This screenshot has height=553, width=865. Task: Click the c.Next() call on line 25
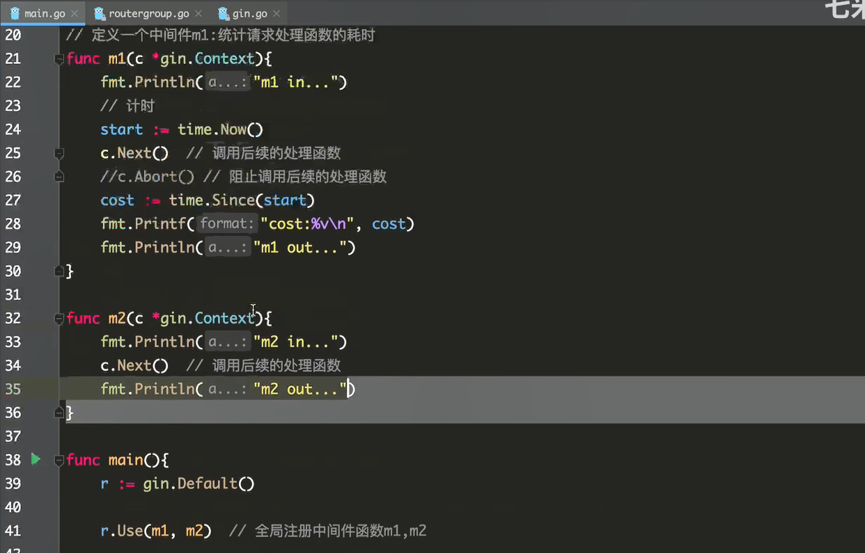(x=134, y=153)
